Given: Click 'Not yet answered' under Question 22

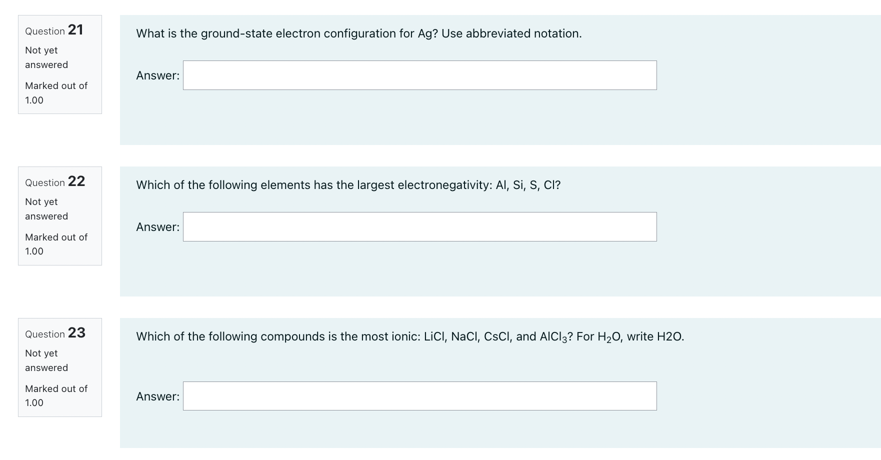Looking at the screenshot, I should [45, 208].
